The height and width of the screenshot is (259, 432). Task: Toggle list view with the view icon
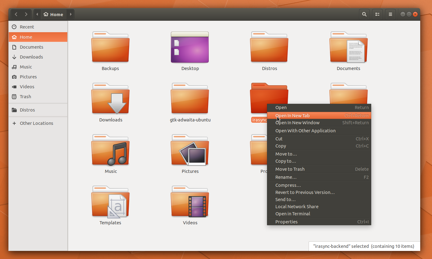pos(377,14)
